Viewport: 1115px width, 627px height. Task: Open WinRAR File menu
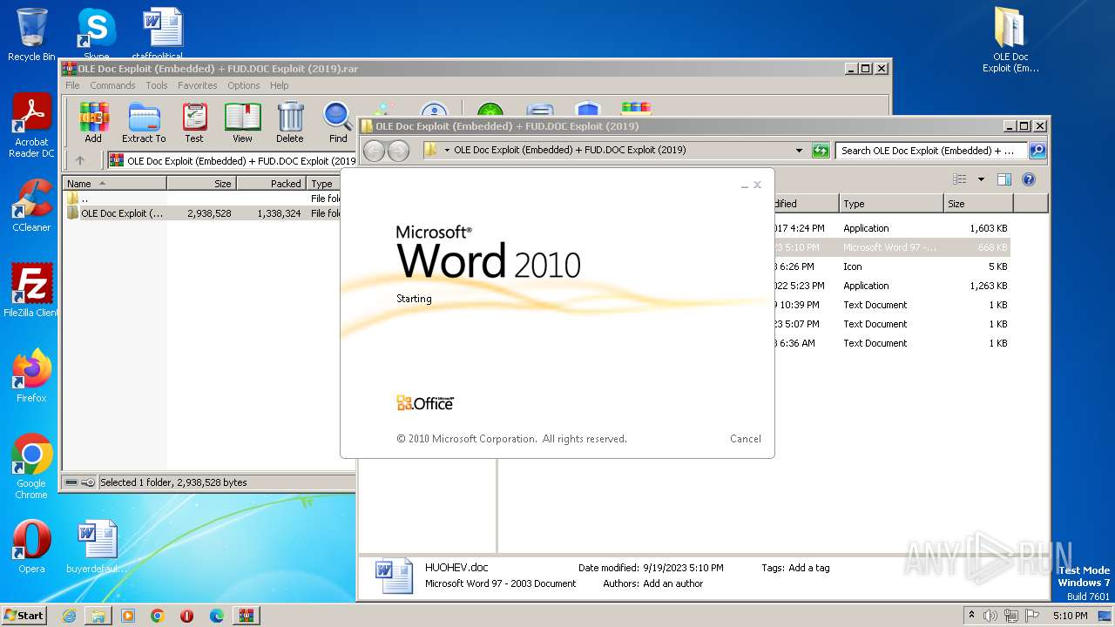72,85
